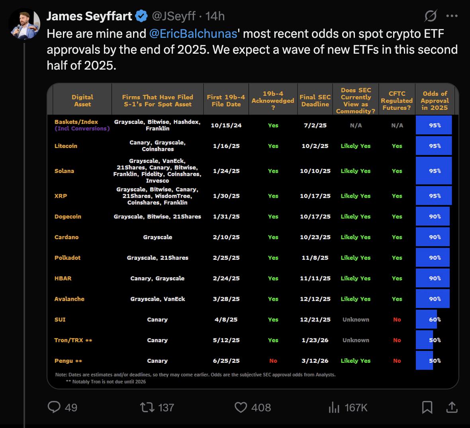Click the 3/12/26 deadline for Pengu
Image resolution: width=470 pixels, height=428 pixels.
click(315, 361)
